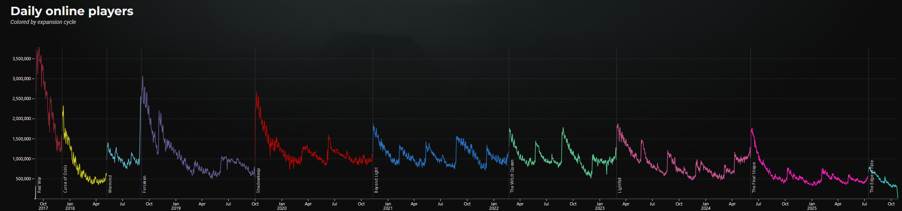Click the Lightfall expansion marker label
The image size is (902, 211).
pyautogui.click(x=620, y=185)
